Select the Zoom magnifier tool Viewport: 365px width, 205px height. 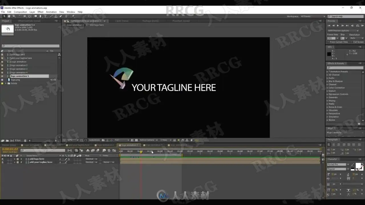(14, 16)
